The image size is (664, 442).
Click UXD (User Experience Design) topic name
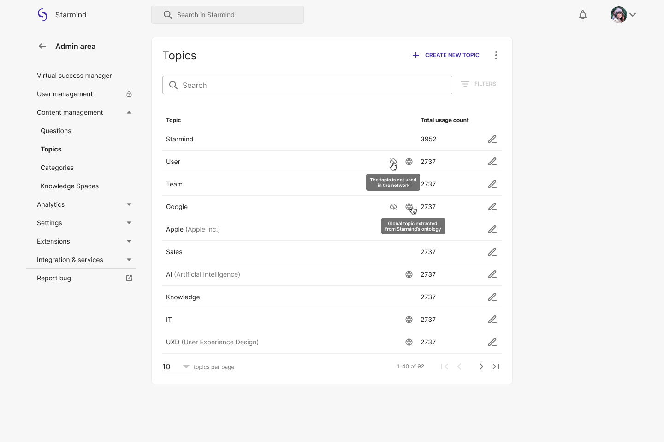click(x=212, y=342)
